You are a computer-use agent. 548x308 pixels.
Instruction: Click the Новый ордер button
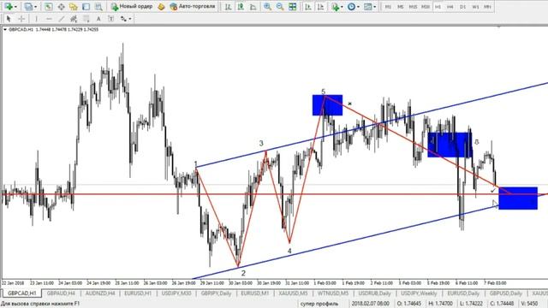coord(132,7)
